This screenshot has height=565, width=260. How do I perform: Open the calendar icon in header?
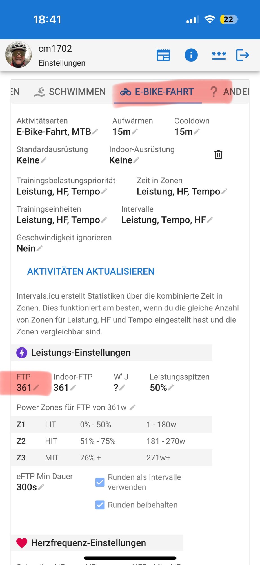[x=163, y=55]
